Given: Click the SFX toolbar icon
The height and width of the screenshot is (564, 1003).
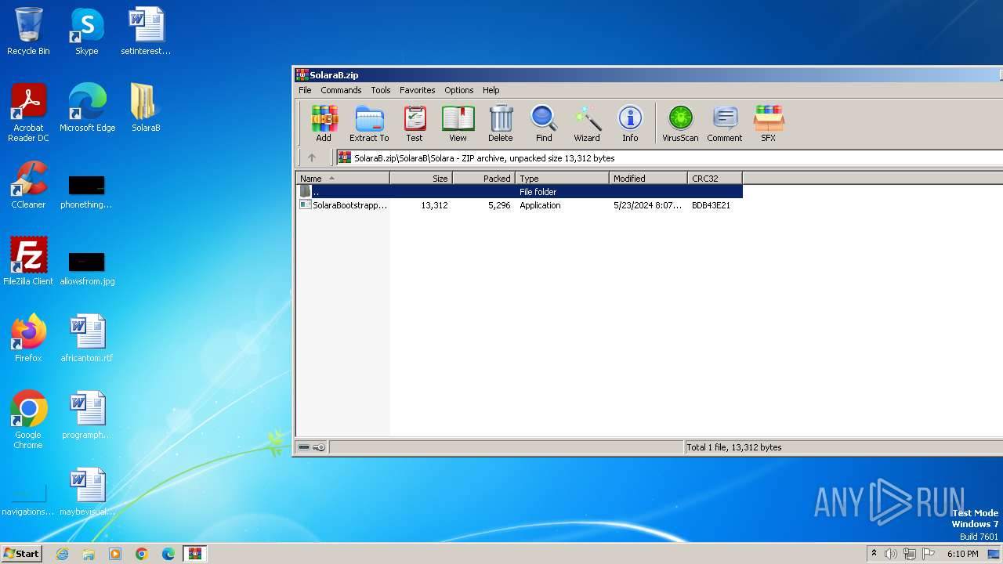Looking at the screenshot, I should [x=769, y=124].
